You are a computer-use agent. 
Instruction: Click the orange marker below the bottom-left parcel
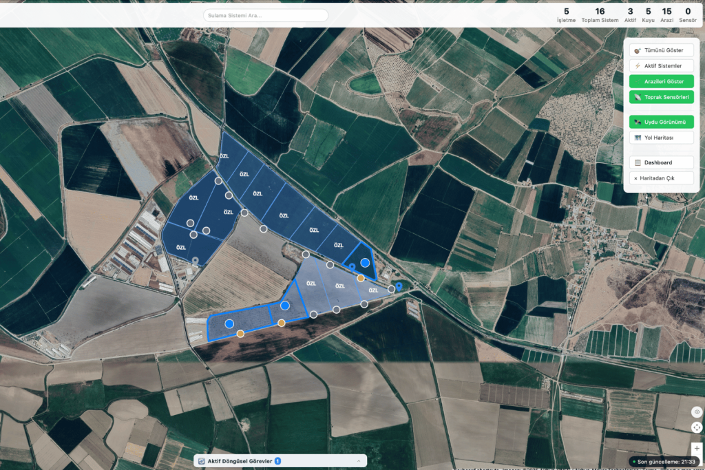[x=240, y=334]
